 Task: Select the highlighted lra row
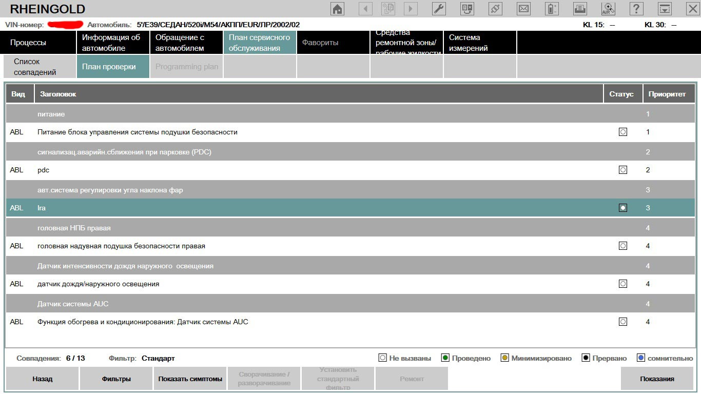click(350, 208)
